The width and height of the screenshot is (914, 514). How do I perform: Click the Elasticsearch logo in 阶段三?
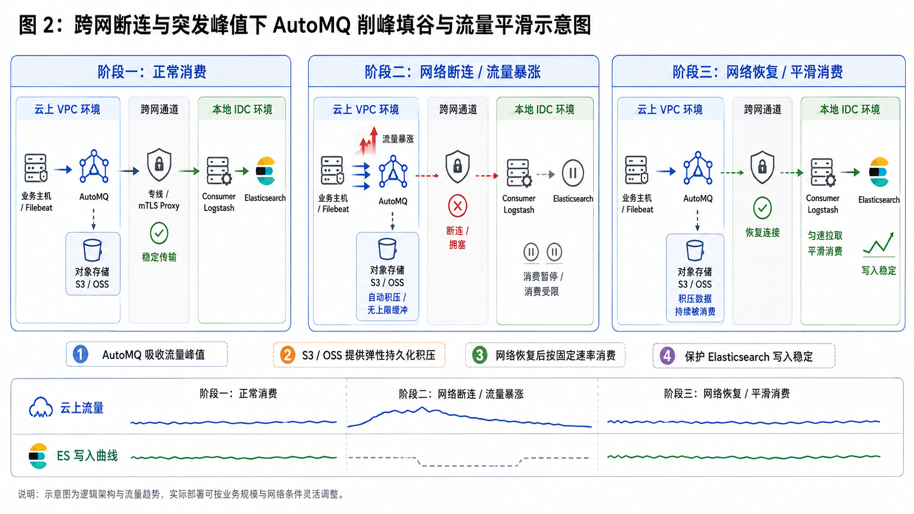pyautogui.click(x=879, y=173)
